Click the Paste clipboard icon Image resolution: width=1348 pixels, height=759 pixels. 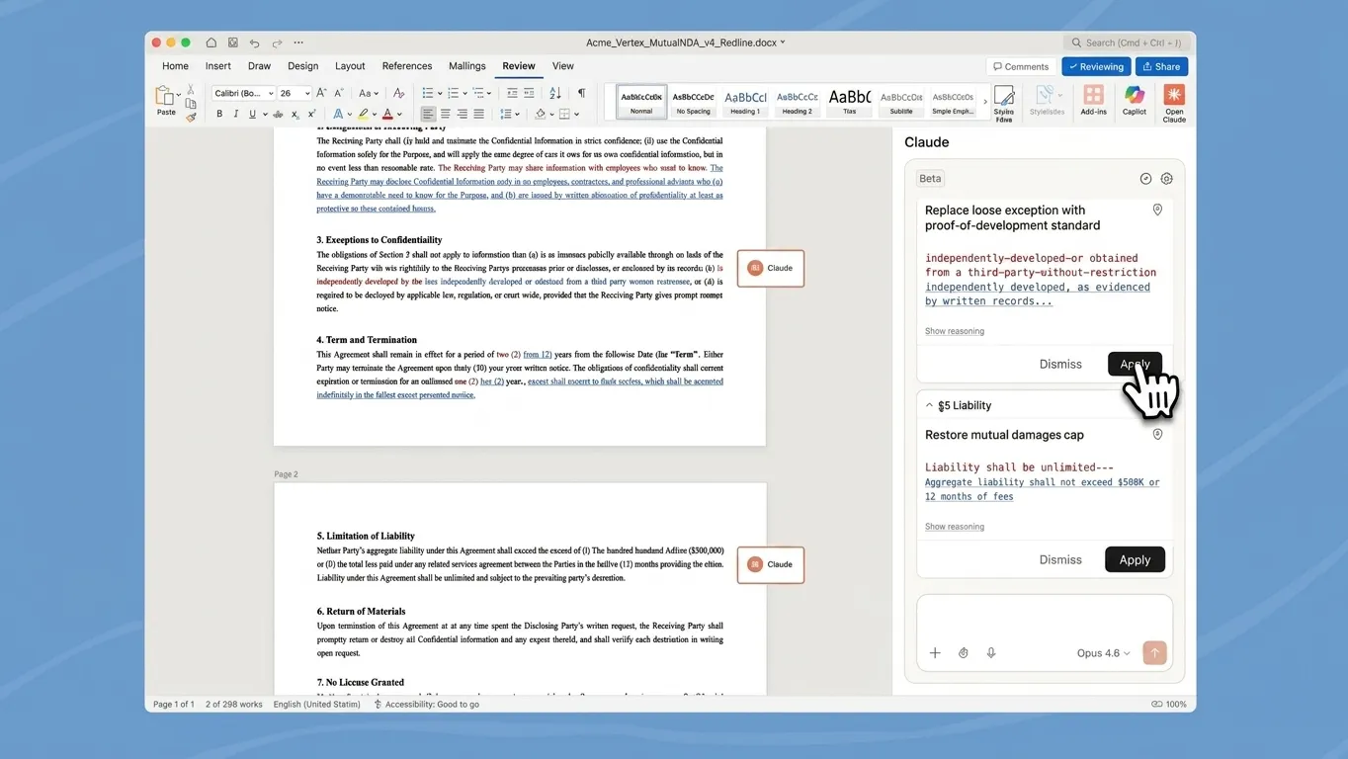coord(163,95)
